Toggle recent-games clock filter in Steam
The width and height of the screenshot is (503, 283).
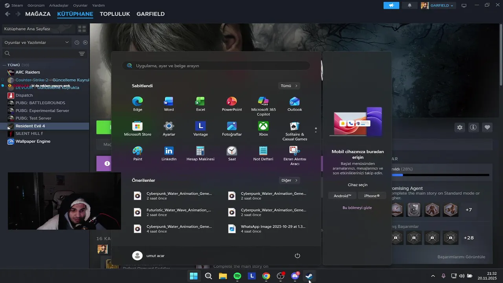pos(77,42)
